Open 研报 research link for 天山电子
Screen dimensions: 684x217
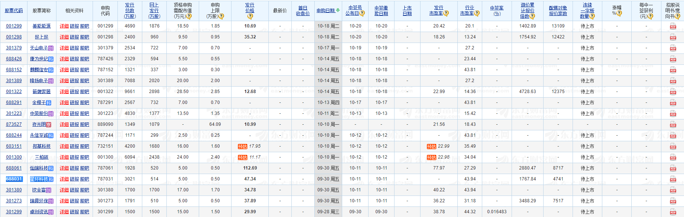click(74, 48)
